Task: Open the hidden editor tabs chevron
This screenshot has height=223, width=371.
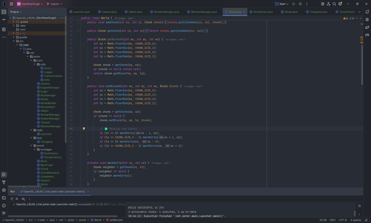Action: (x=359, y=11)
